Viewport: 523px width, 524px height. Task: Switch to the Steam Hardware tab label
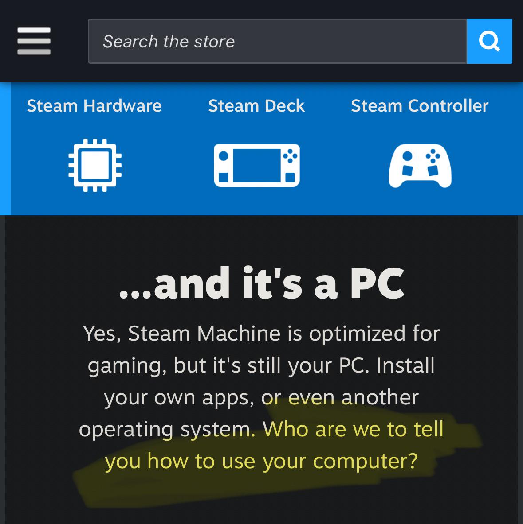pos(94,105)
